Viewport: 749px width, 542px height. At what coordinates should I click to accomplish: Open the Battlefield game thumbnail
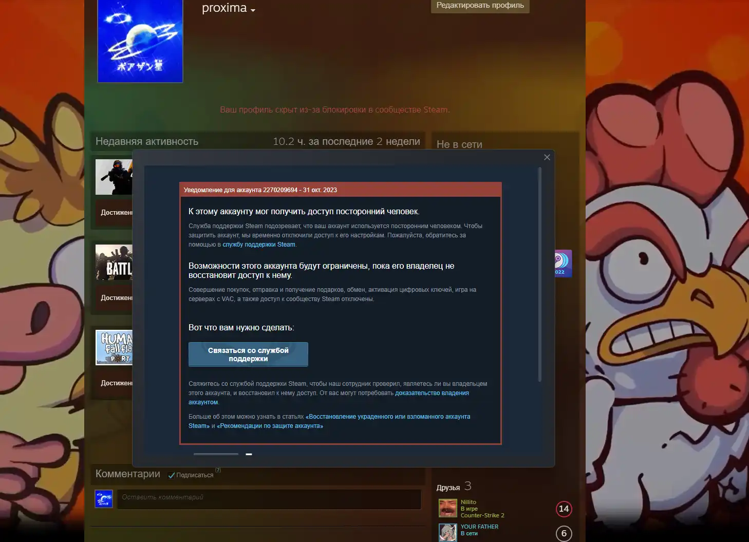[114, 262]
